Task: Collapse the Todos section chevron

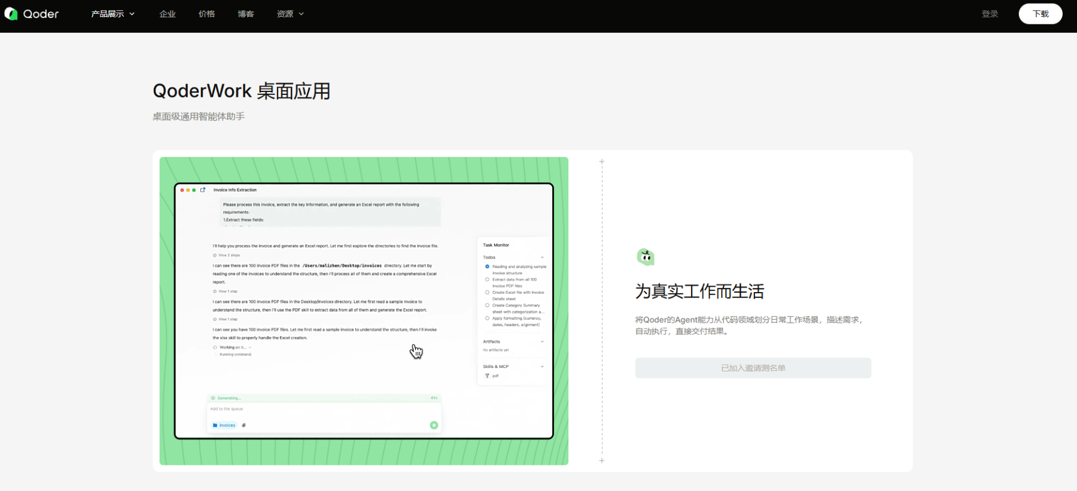Action: pos(542,257)
